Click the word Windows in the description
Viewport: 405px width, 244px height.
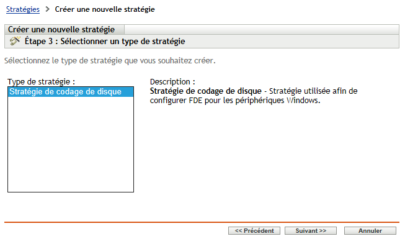point(302,101)
